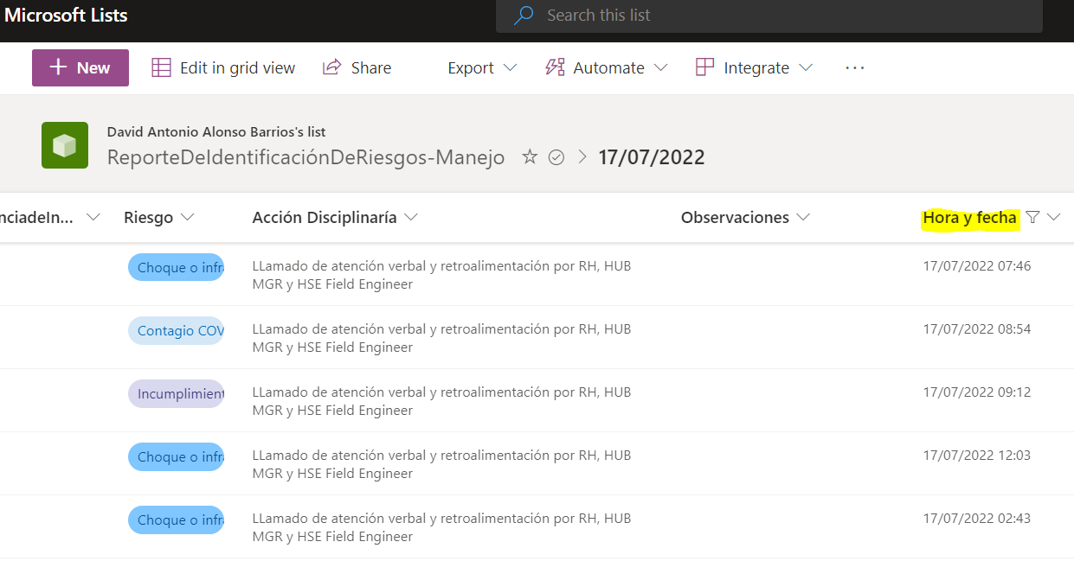Favorite the list with the star icon
Viewport: 1074px width, 561px height.
[x=530, y=157]
